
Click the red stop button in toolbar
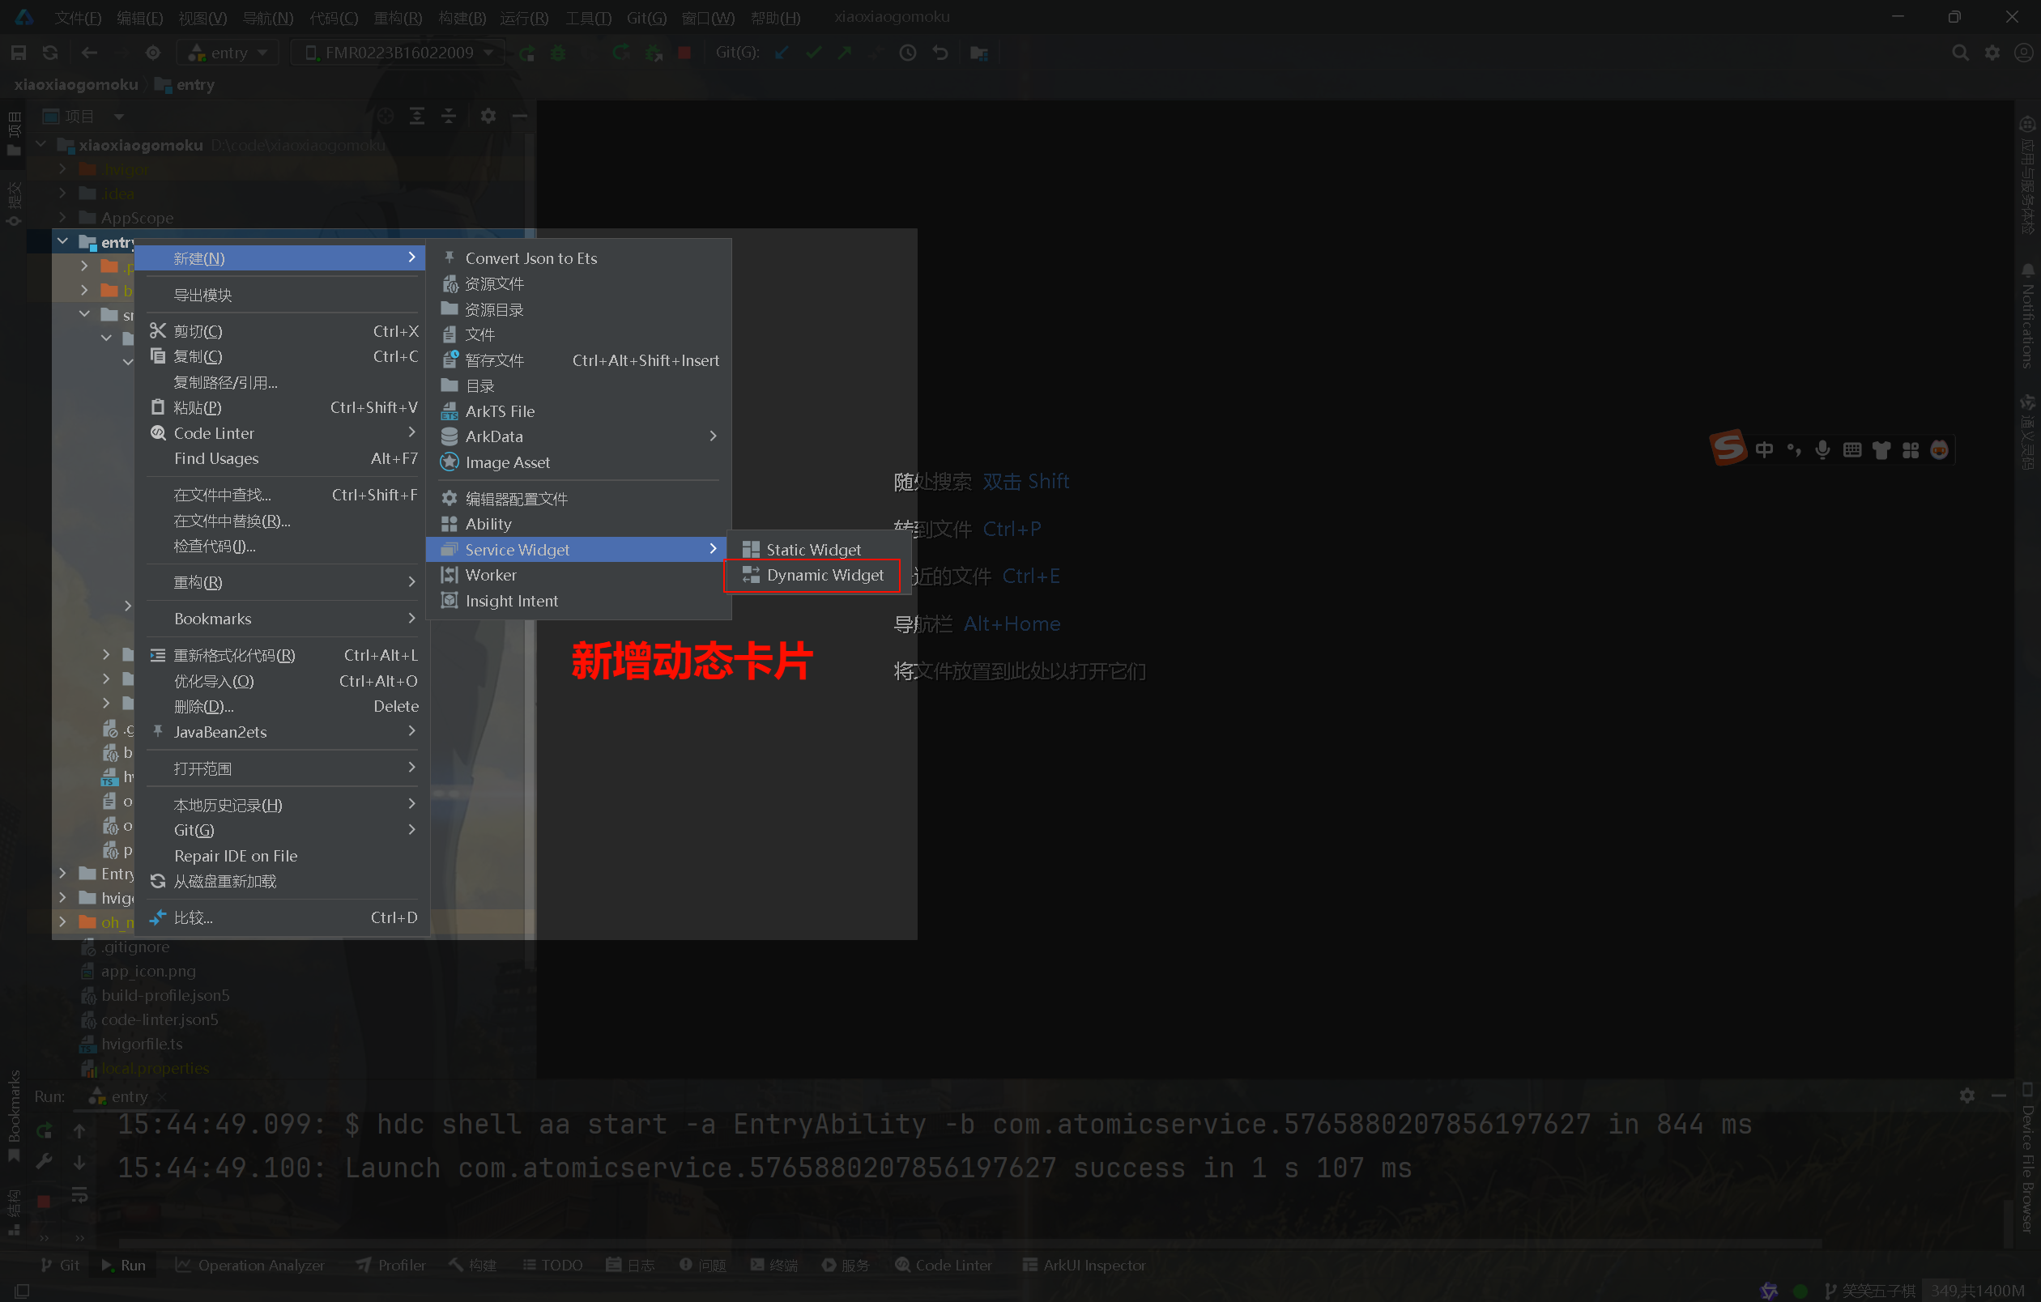tap(685, 53)
